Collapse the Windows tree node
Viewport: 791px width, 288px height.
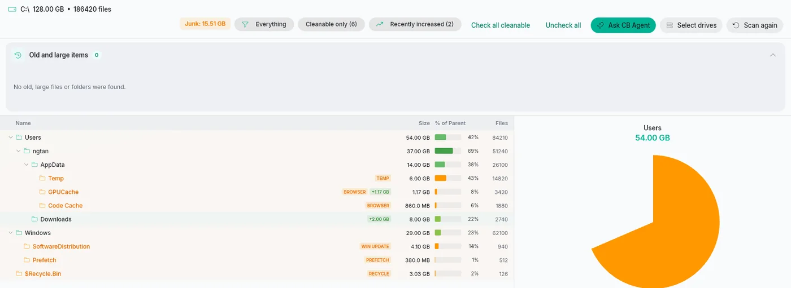(x=11, y=233)
